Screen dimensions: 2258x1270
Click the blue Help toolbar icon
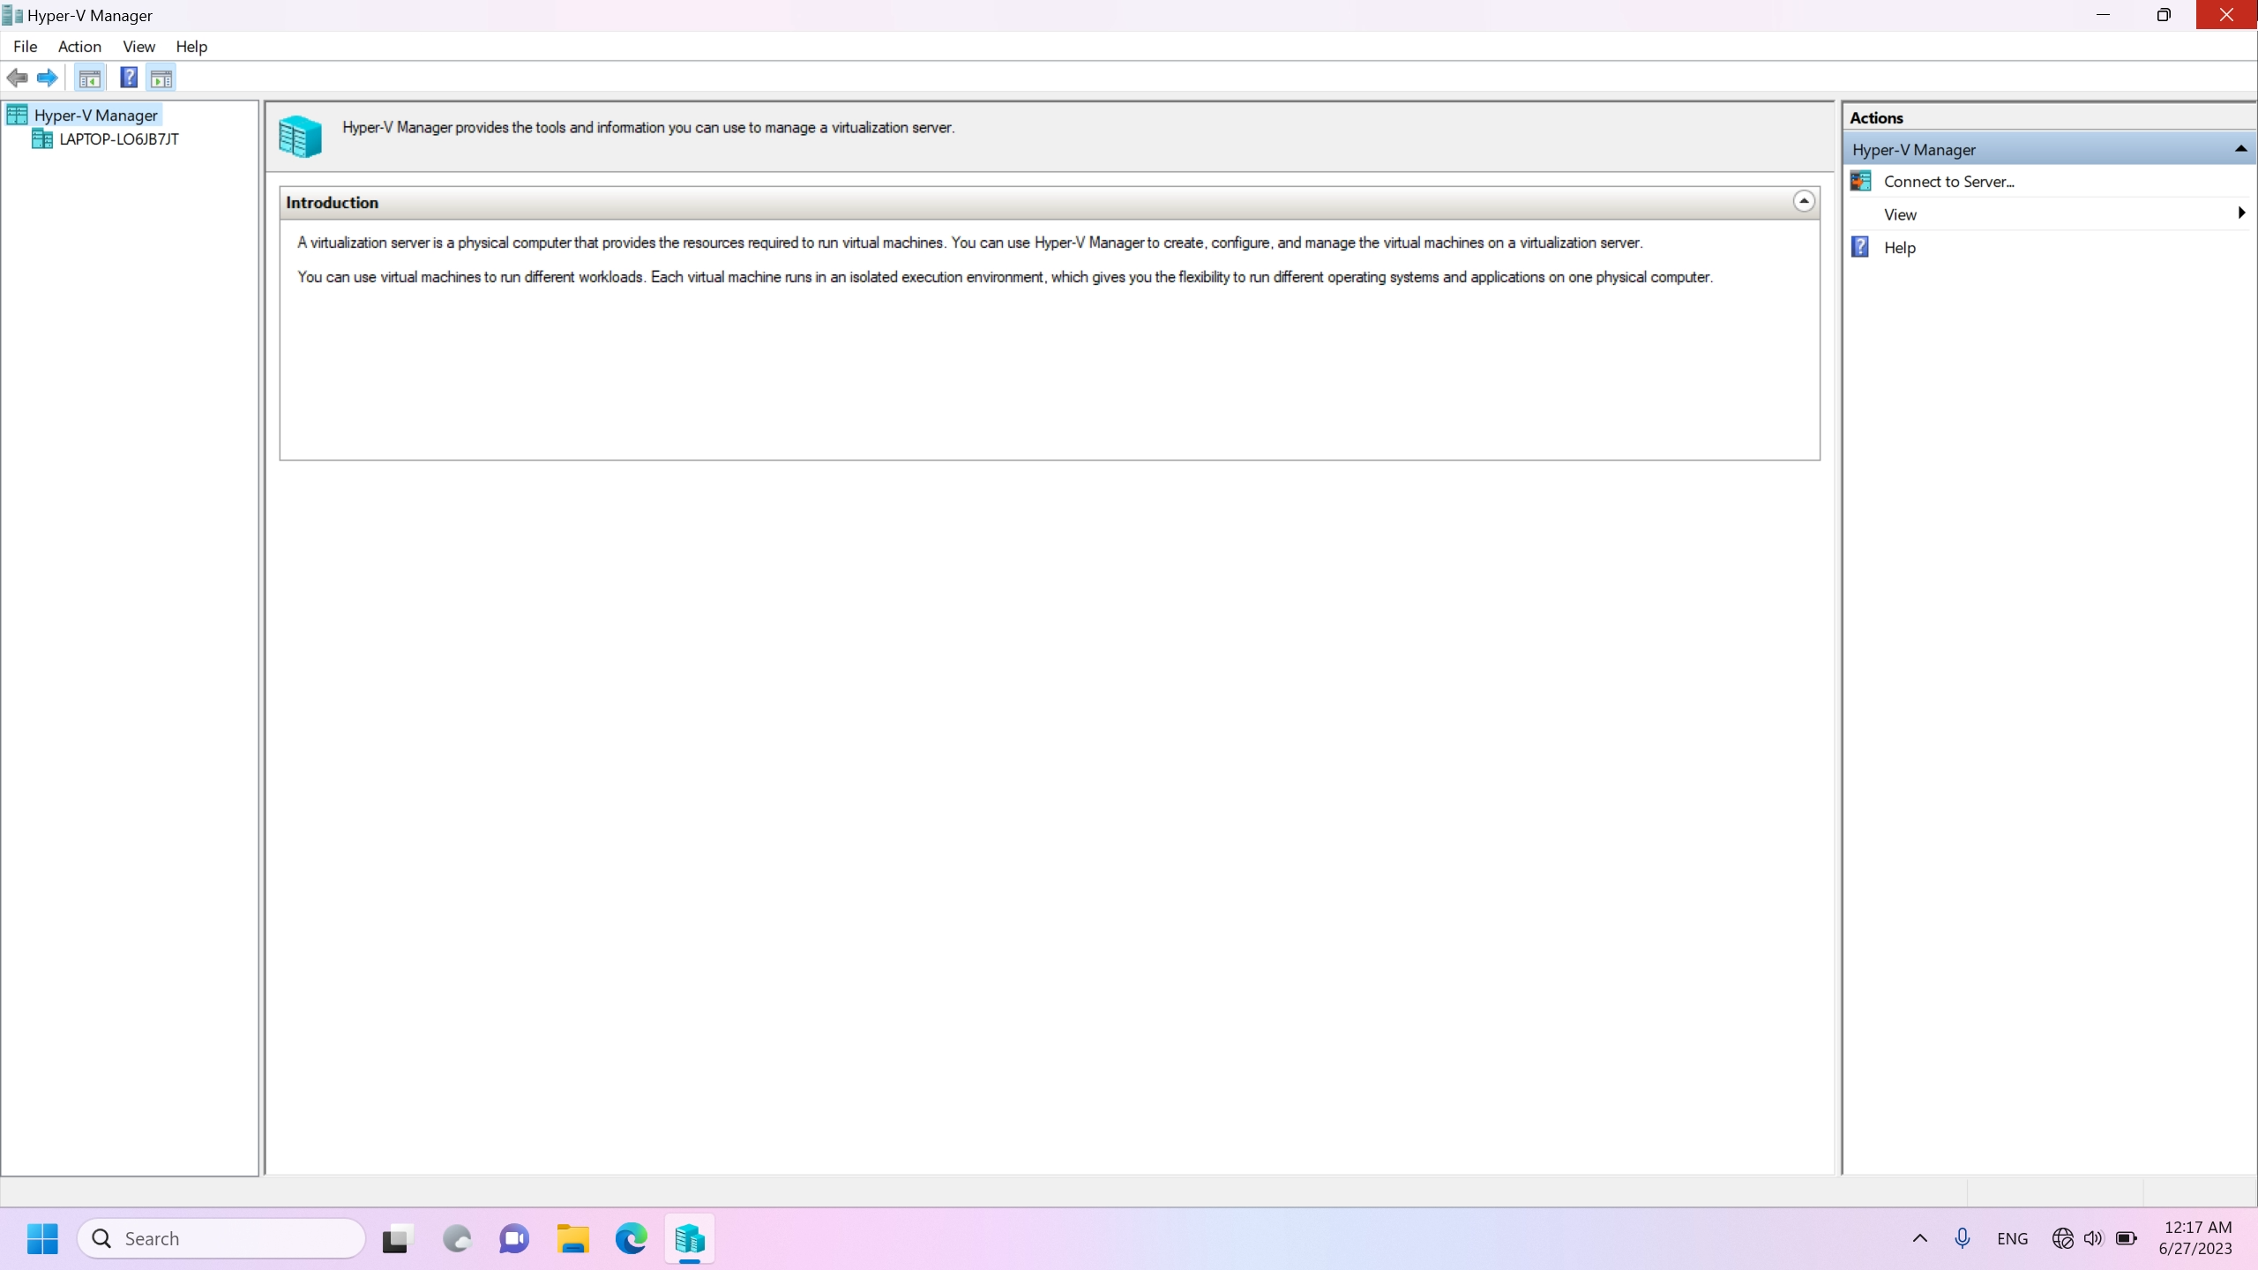pyautogui.click(x=129, y=78)
